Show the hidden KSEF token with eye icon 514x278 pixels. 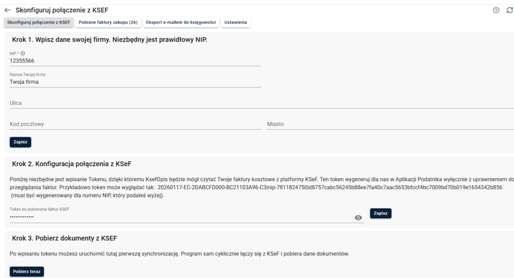(358, 217)
